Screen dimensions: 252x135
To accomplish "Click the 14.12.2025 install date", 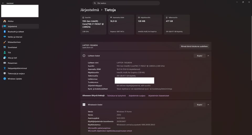I will point(121,118).
